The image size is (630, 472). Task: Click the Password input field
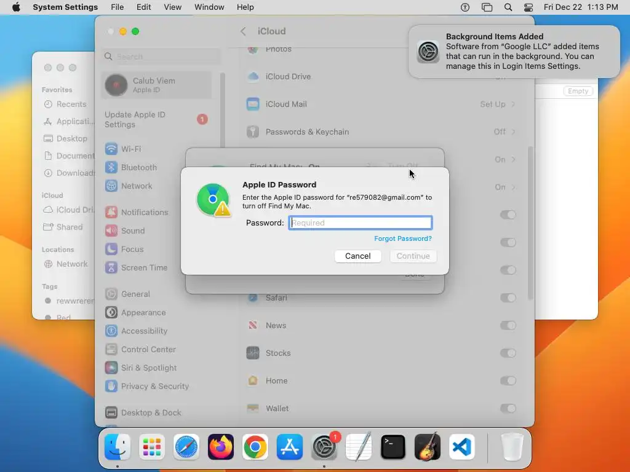tap(361, 222)
